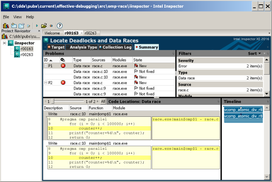
Task: Click highlighted line 10 in top code snippet
Action: (x=99, y=128)
